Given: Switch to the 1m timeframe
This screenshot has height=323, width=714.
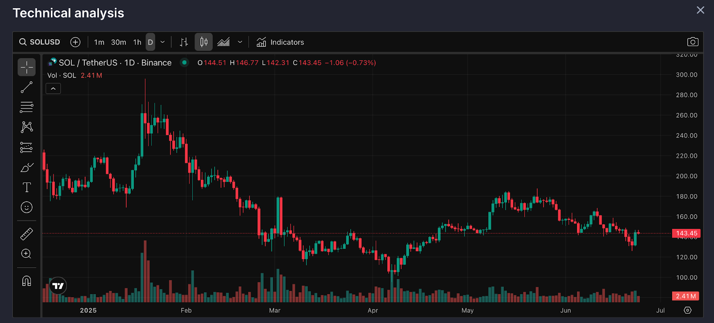Looking at the screenshot, I should click(99, 42).
